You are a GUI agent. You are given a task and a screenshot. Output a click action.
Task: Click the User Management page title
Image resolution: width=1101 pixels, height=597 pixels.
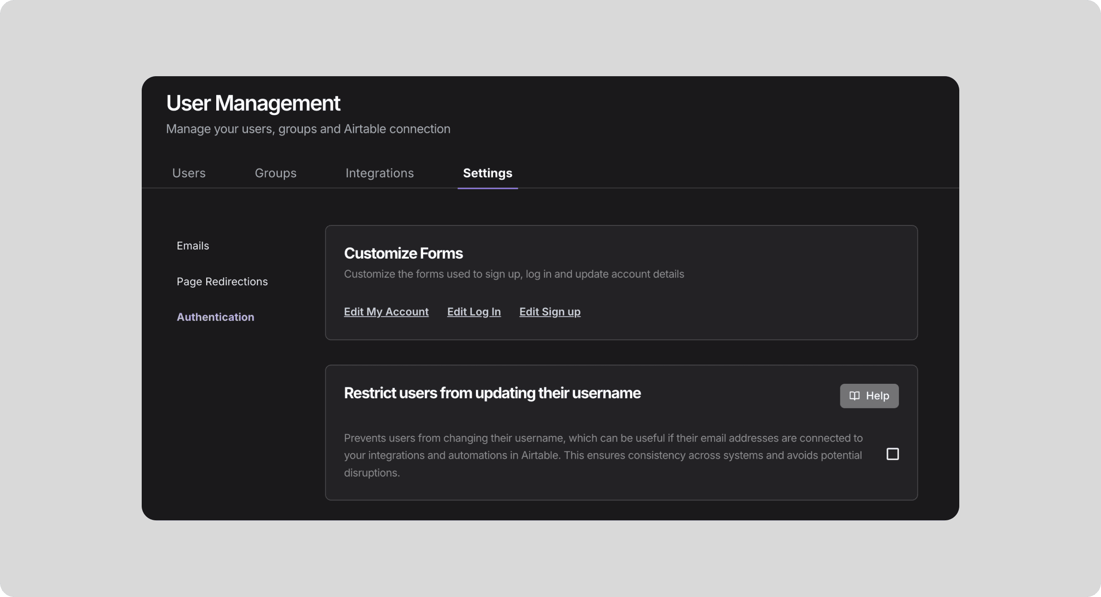(253, 103)
